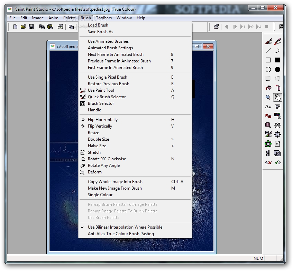Image resolution: width=293 pixels, height=271 pixels.
Task: Select Use Single Pixel Brush
Action: (x=135, y=77)
